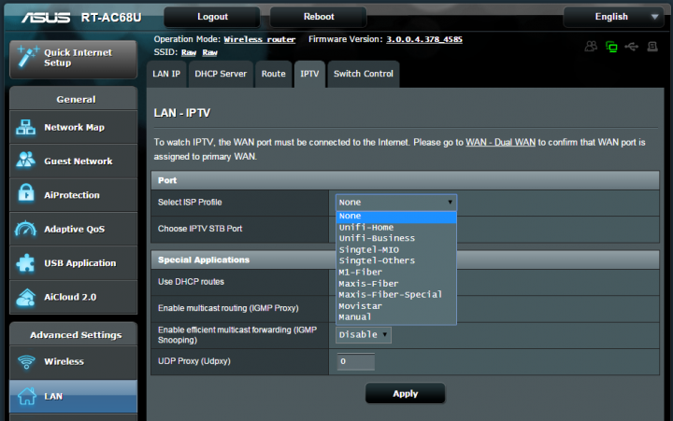Open AiProtection menu item
The height and width of the screenshot is (421, 673).
pos(74,195)
